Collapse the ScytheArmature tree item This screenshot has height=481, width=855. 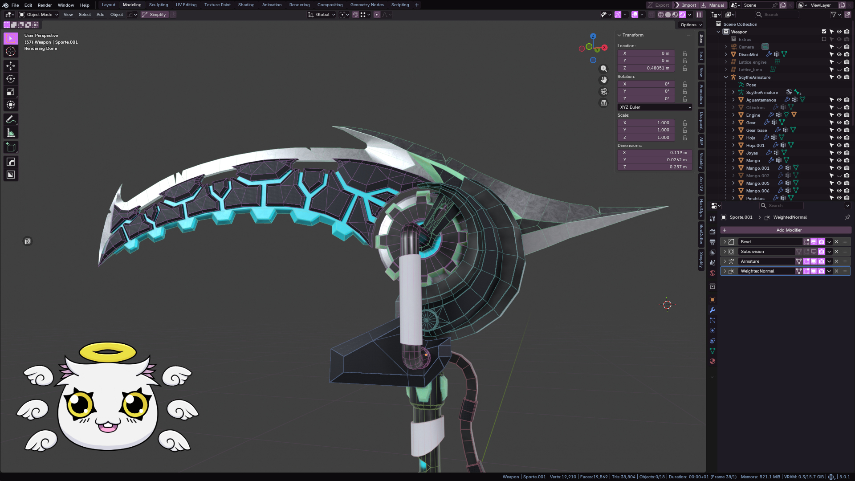[x=726, y=77]
